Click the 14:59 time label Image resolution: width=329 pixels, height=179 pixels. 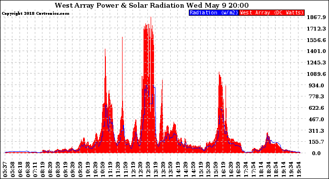194,169
